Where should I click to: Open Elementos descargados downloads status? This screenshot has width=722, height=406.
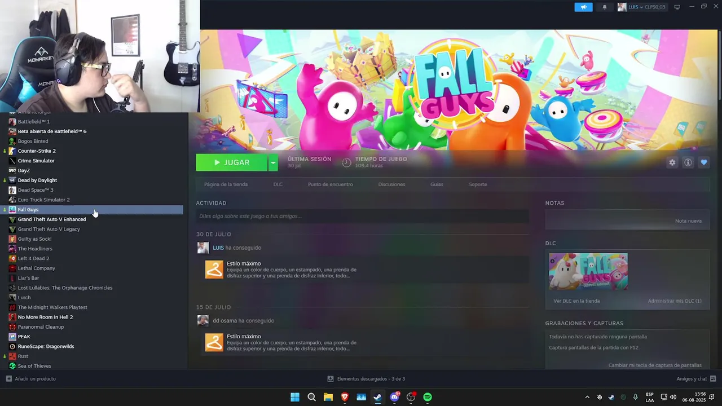[x=366, y=379]
